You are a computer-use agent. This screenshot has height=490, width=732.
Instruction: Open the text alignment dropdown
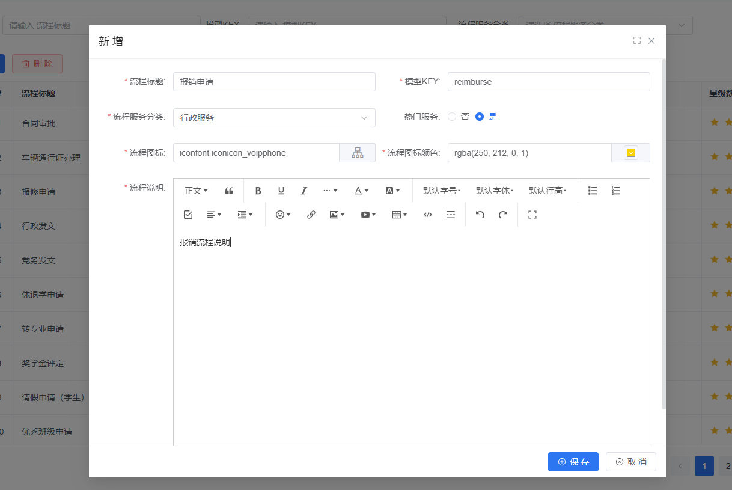pos(214,215)
